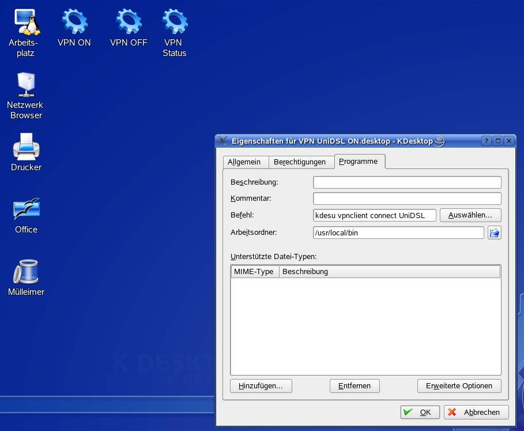Click the MIME-Type column header
Screen dimensions: 524x431
pos(255,272)
